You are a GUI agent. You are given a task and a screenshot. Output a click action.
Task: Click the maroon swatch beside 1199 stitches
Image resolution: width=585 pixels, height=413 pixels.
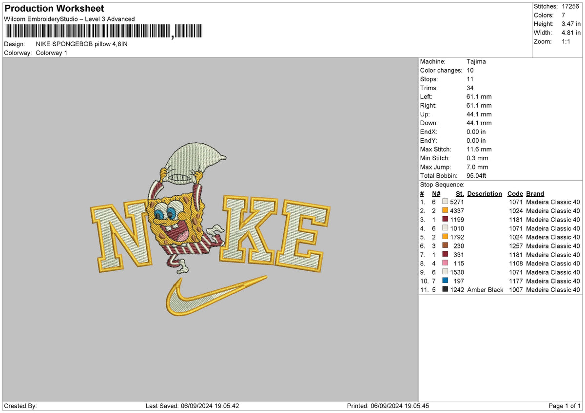coord(445,220)
